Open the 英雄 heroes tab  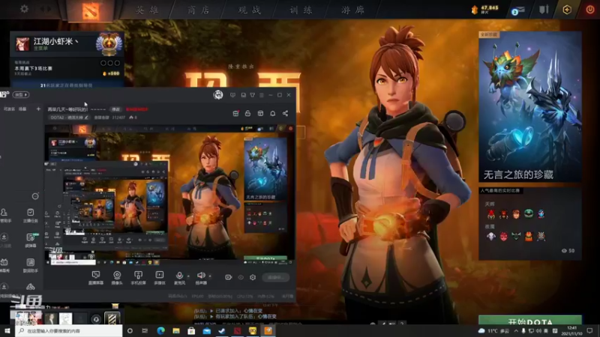pyautogui.click(x=147, y=10)
